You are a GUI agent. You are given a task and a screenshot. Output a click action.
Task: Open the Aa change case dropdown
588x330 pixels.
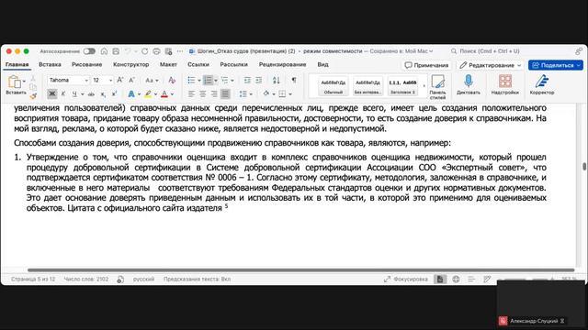pyautogui.click(x=152, y=80)
